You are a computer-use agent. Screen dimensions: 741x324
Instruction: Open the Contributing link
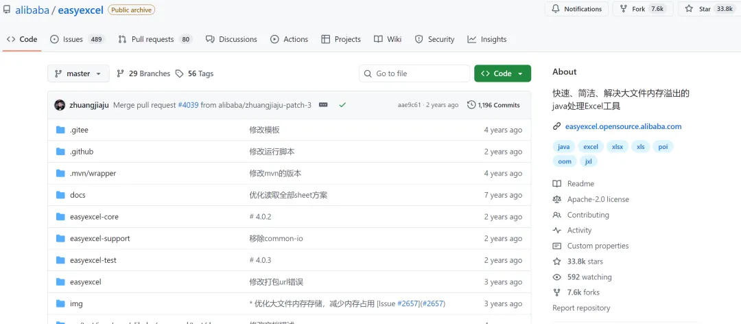(x=589, y=215)
